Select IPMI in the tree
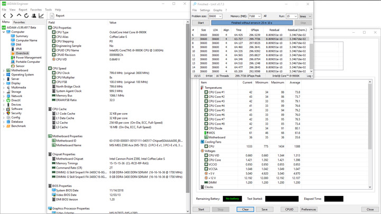The width and height of the screenshot is (381, 214). click(19, 49)
